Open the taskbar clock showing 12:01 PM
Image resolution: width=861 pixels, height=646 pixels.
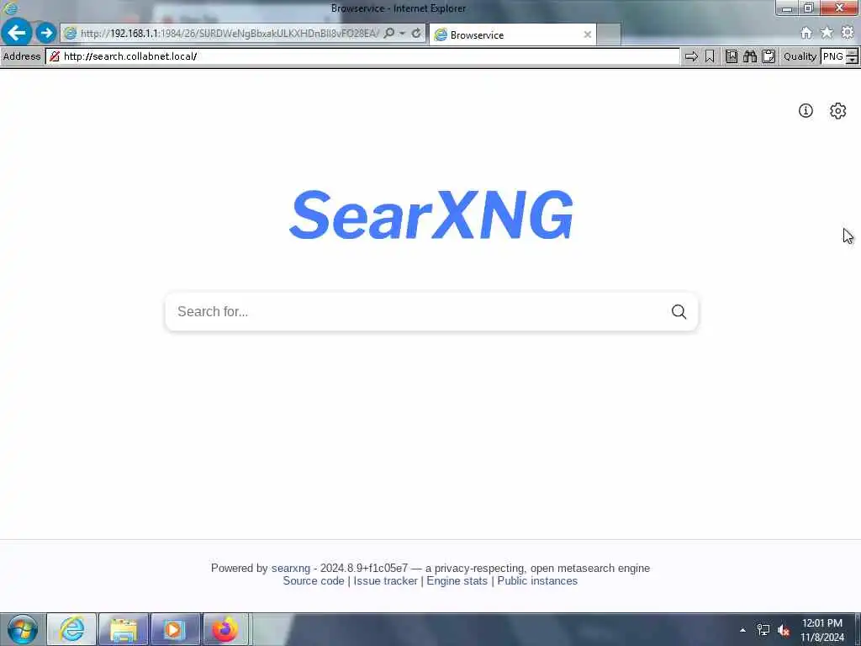tap(822, 630)
